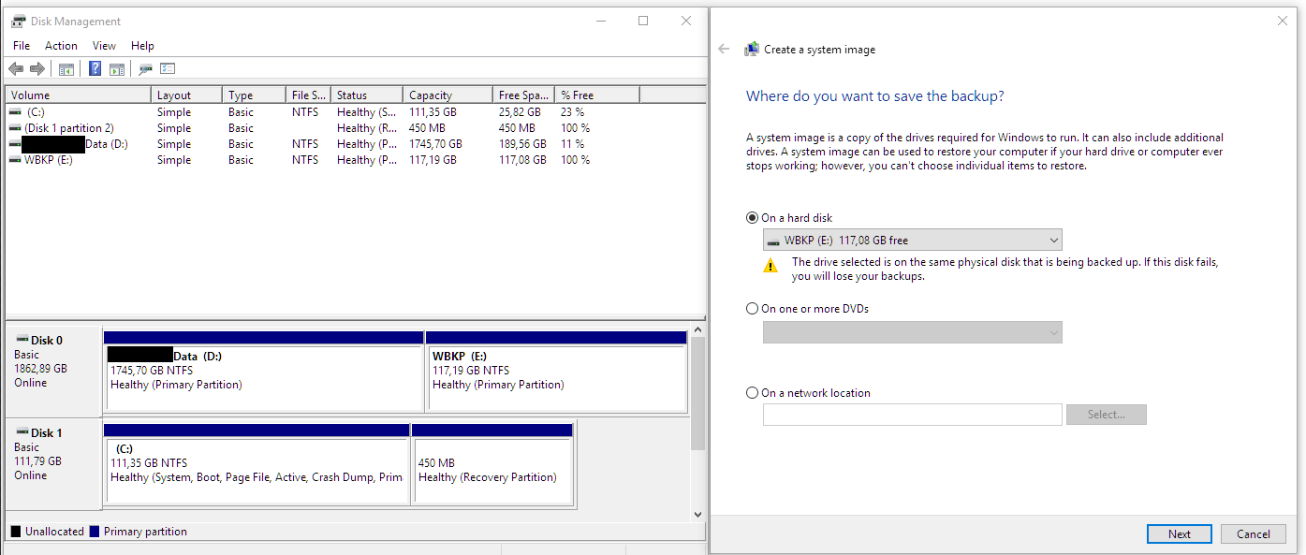
Task: Open the View menu
Action: tap(104, 45)
